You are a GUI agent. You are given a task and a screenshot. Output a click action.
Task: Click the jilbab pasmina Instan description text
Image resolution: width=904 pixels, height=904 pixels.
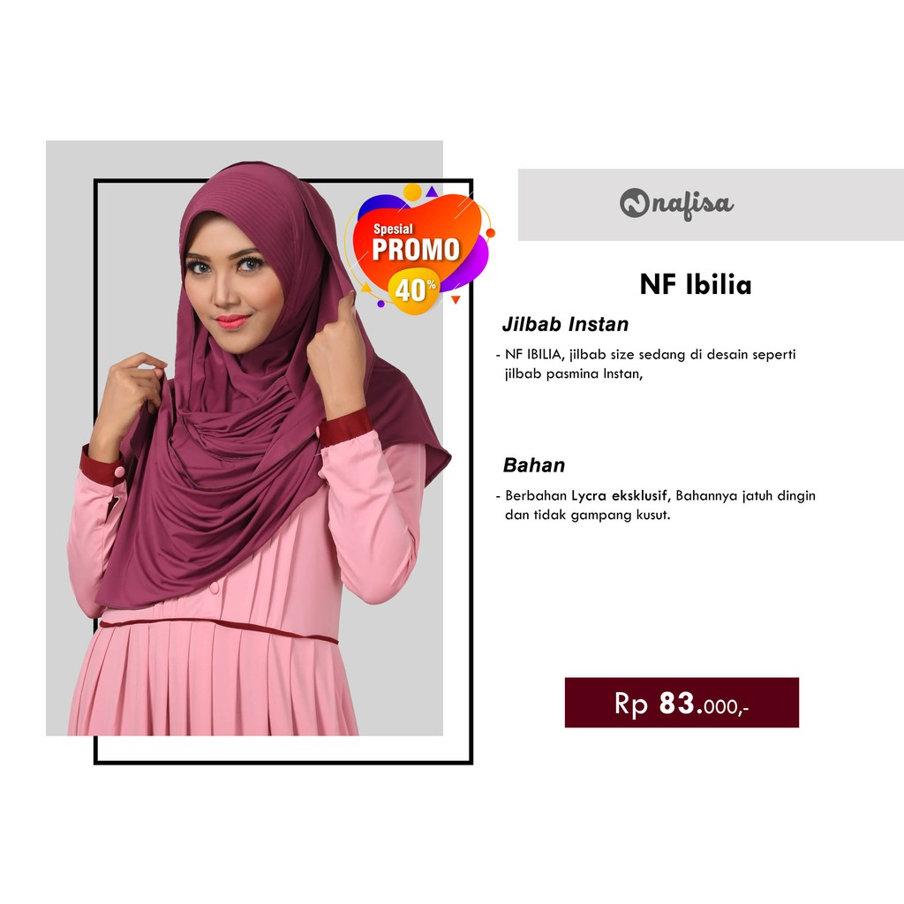(645, 364)
